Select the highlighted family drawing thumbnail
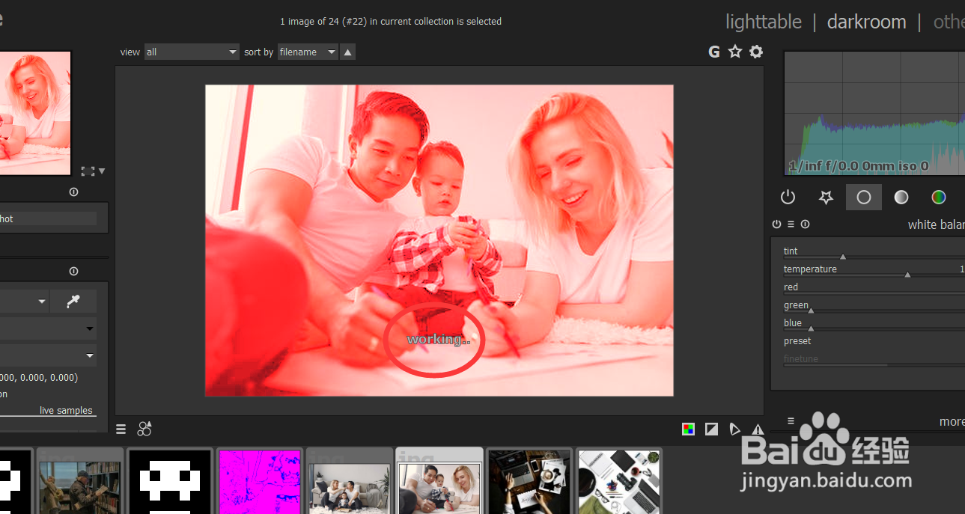This screenshot has width=965, height=514. (439, 481)
